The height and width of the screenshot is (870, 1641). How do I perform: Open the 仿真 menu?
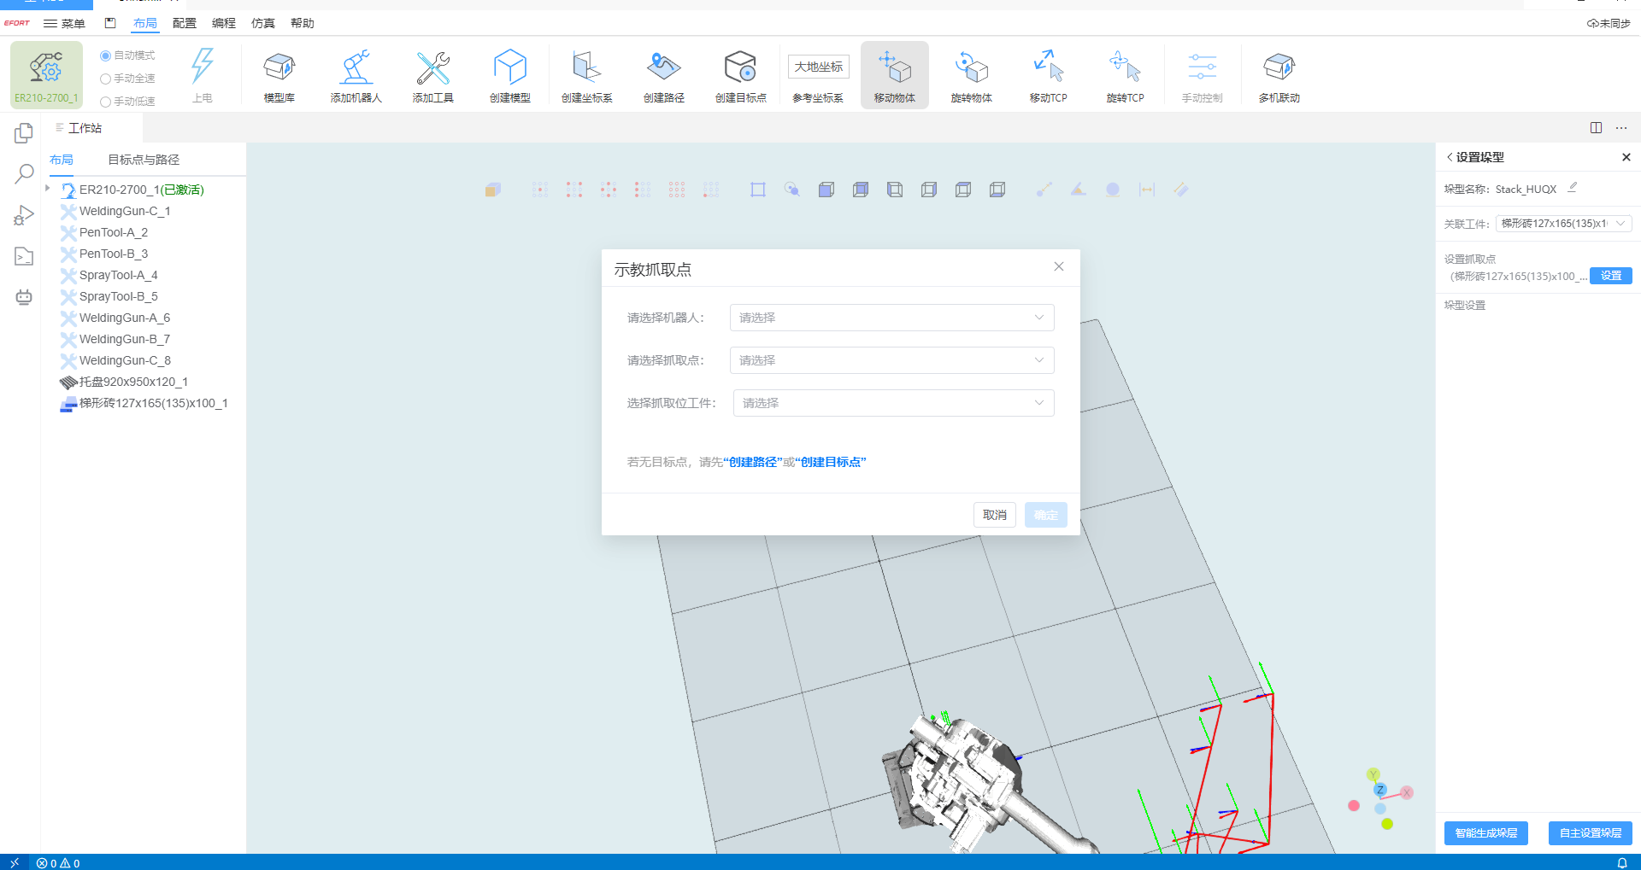(x=262, y=23)
